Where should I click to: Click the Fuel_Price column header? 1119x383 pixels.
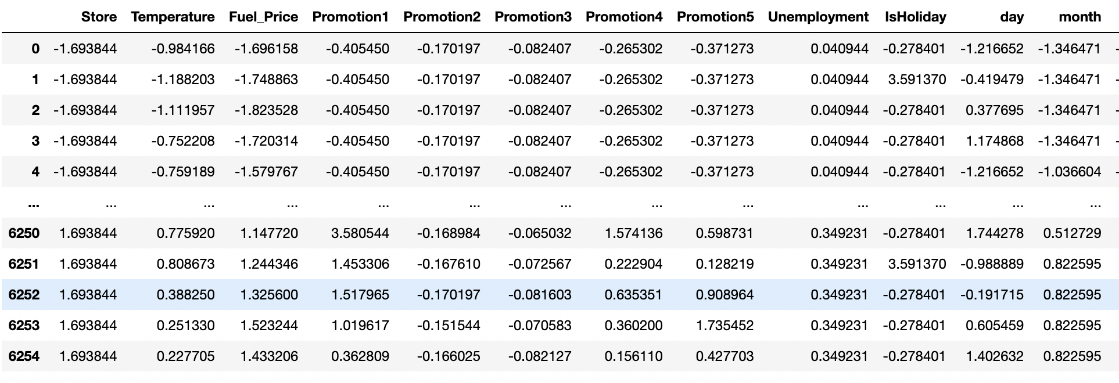263,17
